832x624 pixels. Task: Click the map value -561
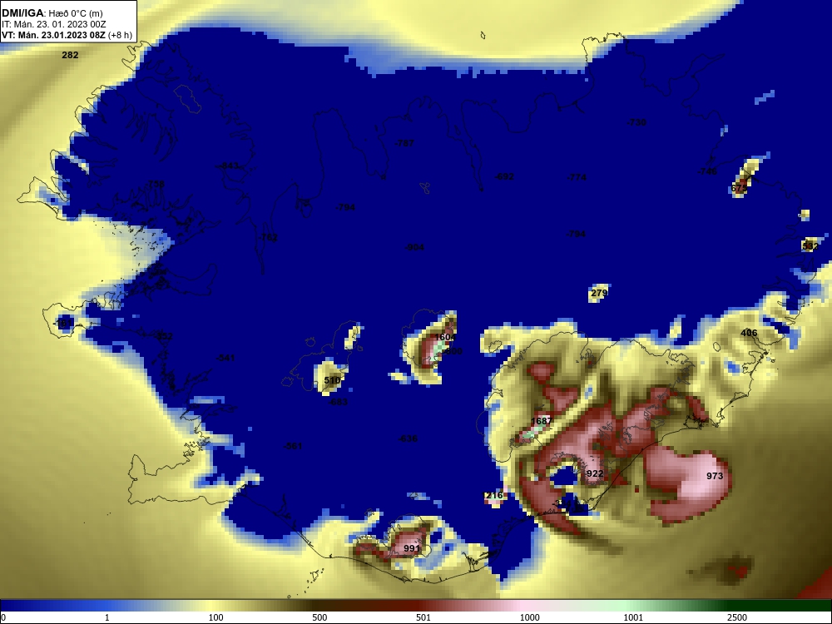[293, 446]
